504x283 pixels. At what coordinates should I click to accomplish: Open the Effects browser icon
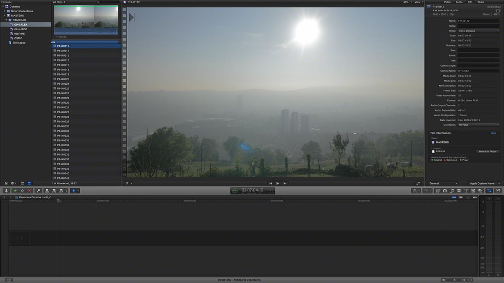click(438, 191)
